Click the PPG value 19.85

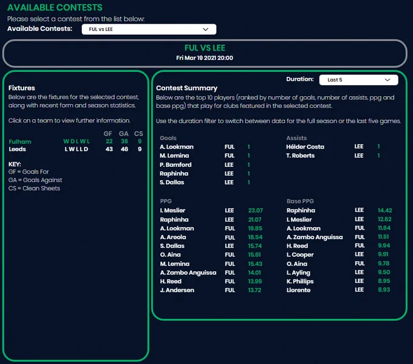coord(255,228)
